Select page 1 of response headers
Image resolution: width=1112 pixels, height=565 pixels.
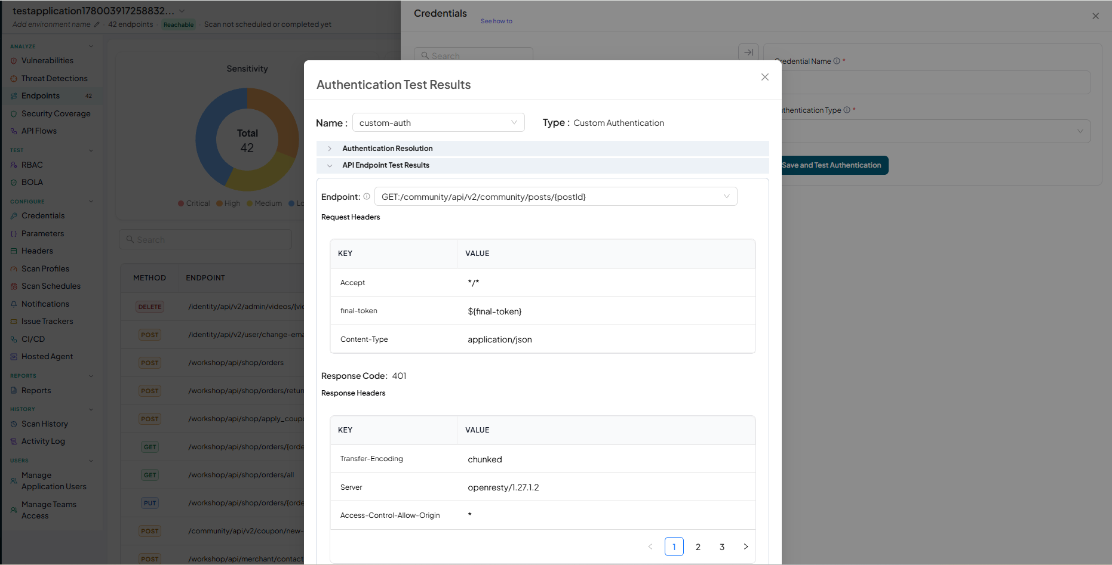coord(674,547)
